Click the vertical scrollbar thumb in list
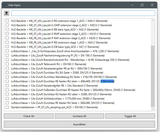 (153, 76)
